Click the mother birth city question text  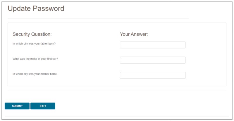point(35,74)
